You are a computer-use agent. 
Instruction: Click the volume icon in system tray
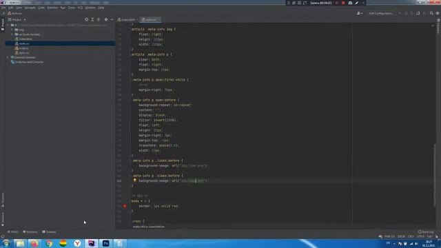tap(416, 243)
